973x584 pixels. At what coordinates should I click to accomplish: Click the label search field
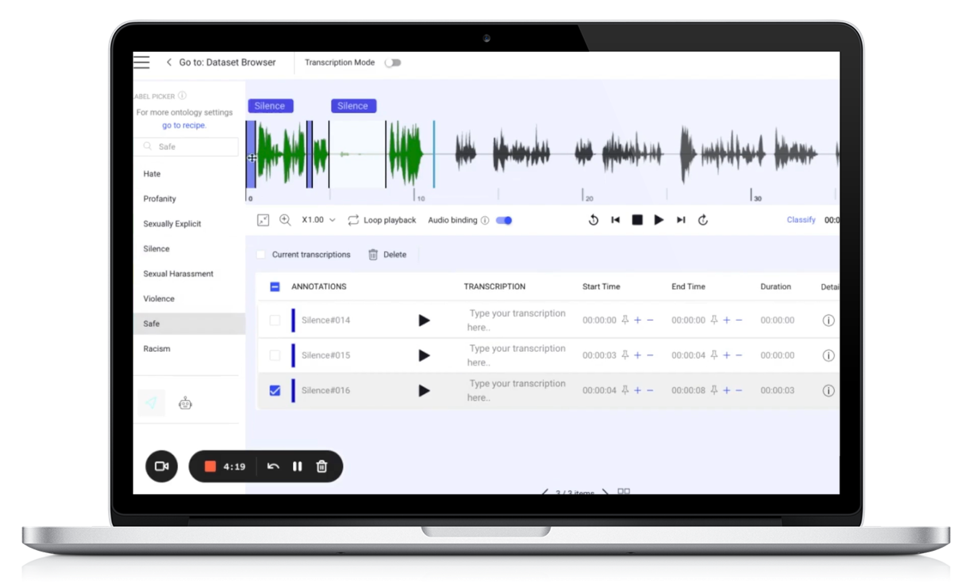[x=190, y=147]
